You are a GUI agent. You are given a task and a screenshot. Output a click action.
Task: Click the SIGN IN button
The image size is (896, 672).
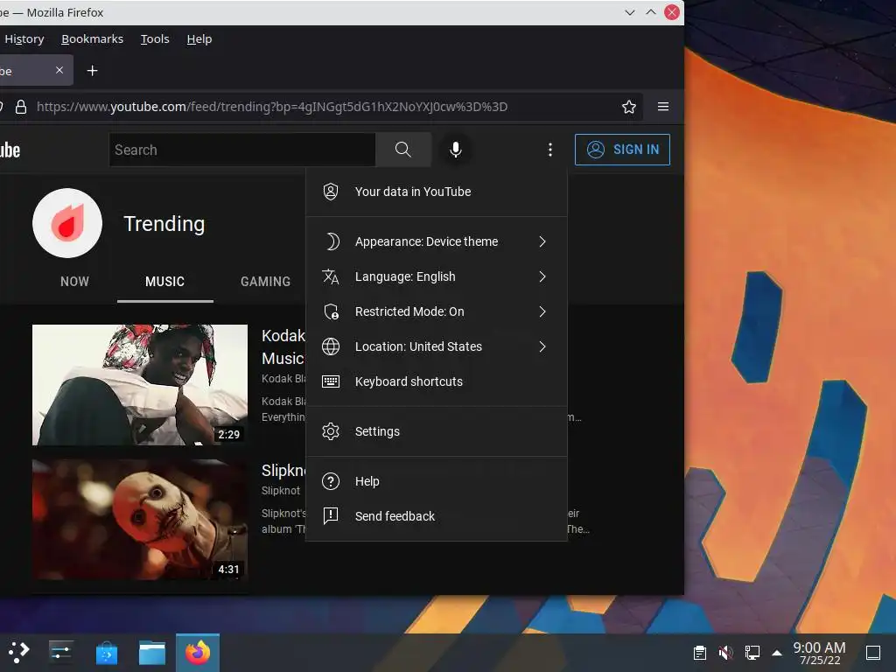pos(622,150)
